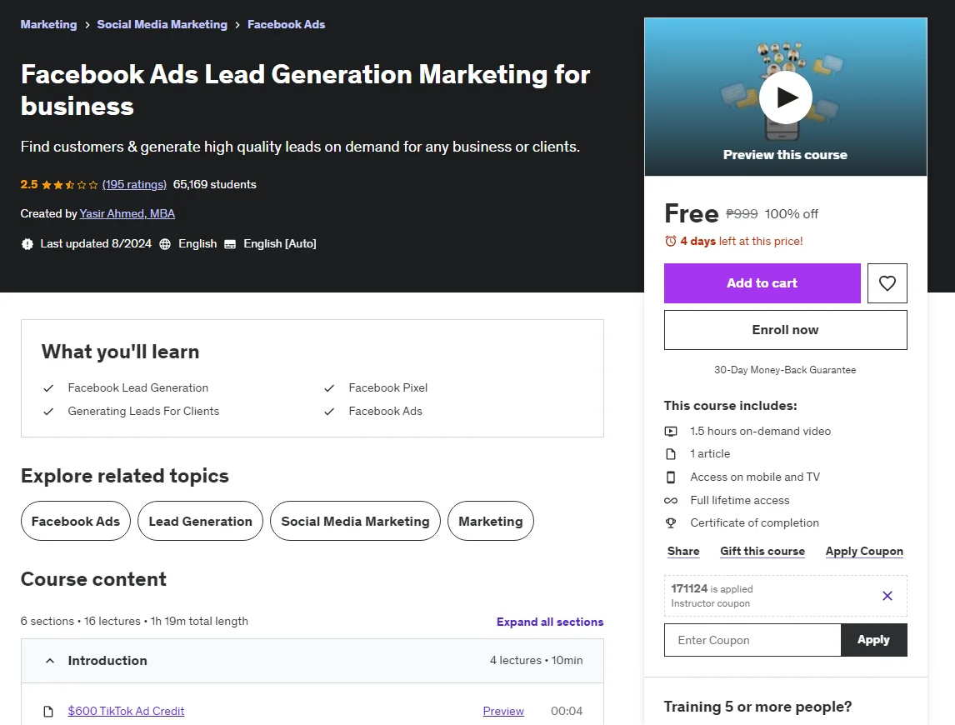
Task: Click 6 sections 16 lectures summary text
Action: point(134,622)
